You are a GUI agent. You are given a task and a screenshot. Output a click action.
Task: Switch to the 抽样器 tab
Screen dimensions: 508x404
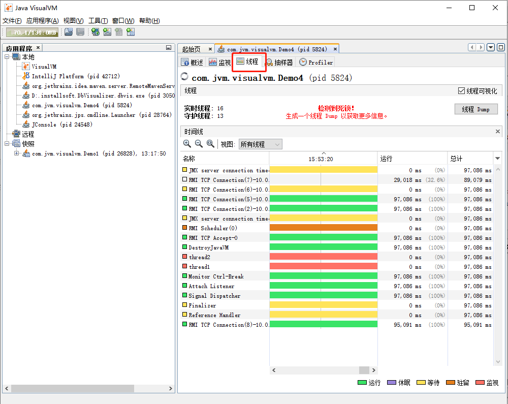coord(279,62)
